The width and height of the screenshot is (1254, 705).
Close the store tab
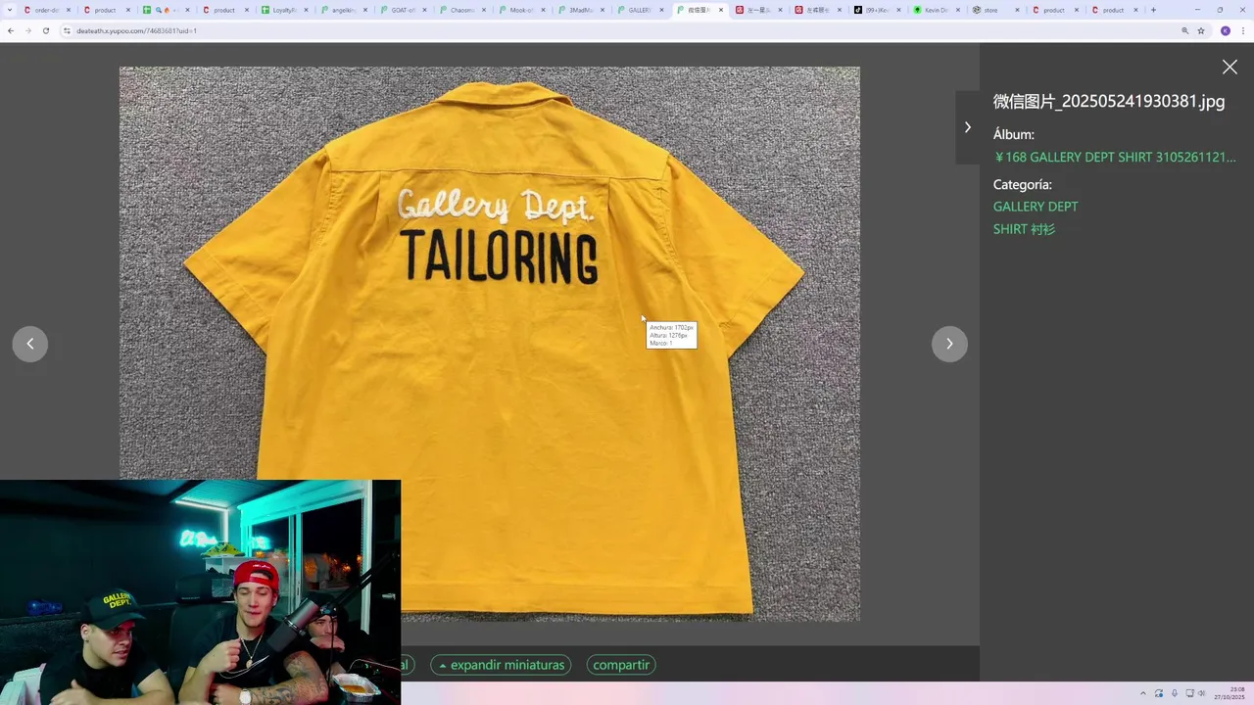tap(1017, 10)
